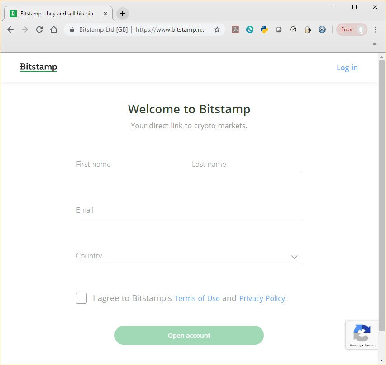Screen dimensions: 386x365
Task: Go to the browser home page icon
Action: pyautogui.click(x=54, y=29)
